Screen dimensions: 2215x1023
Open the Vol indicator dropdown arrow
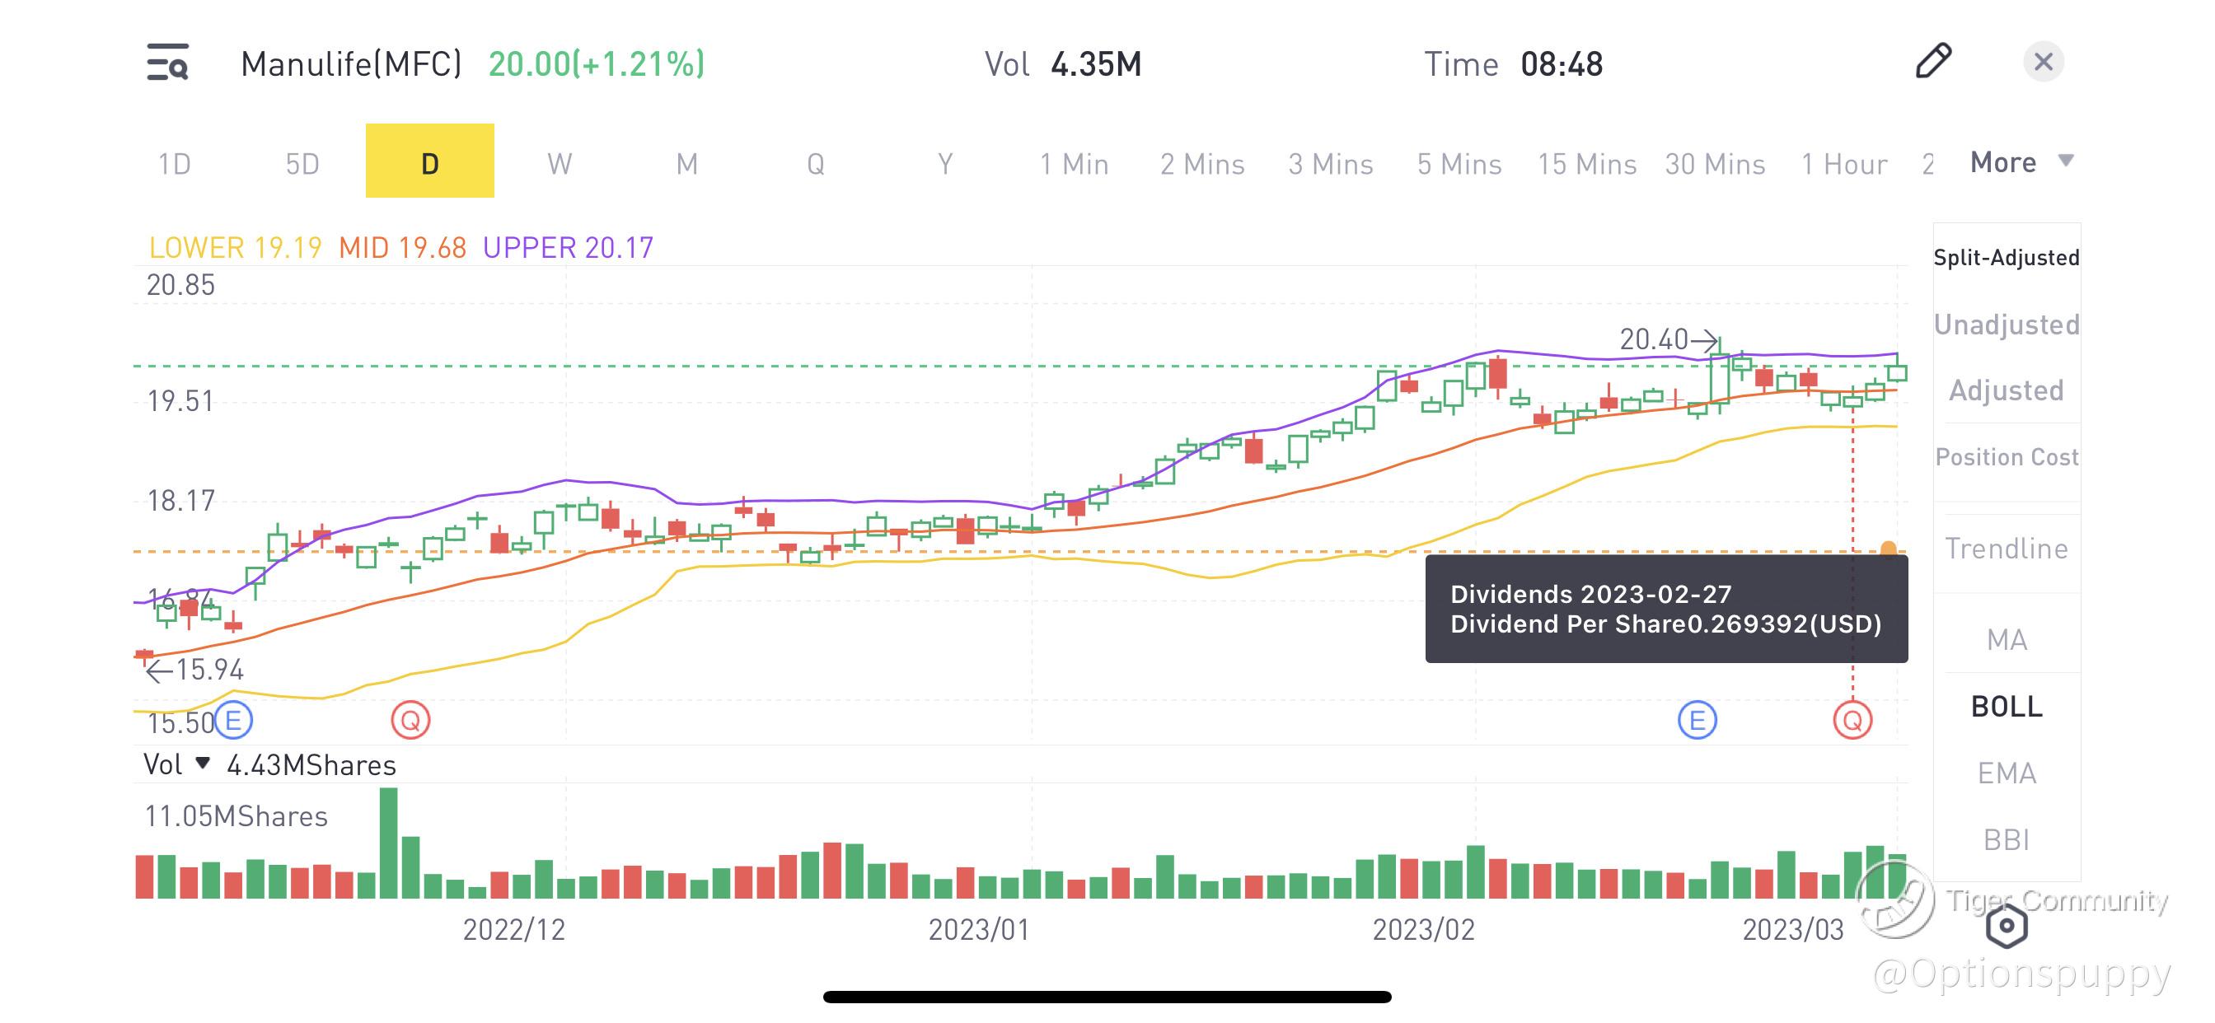[203, 763]
